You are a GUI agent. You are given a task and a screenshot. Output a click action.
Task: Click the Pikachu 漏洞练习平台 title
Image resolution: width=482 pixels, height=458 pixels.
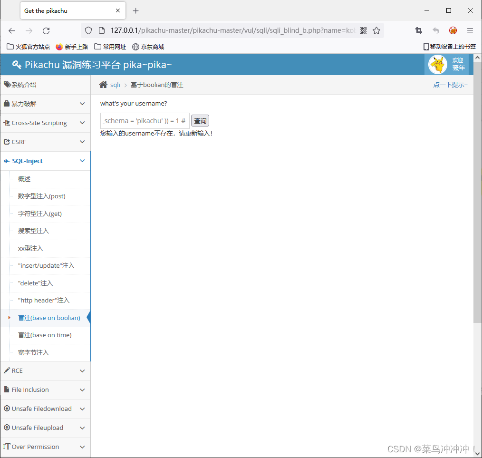pyautogui.click(x=98, y=65)
